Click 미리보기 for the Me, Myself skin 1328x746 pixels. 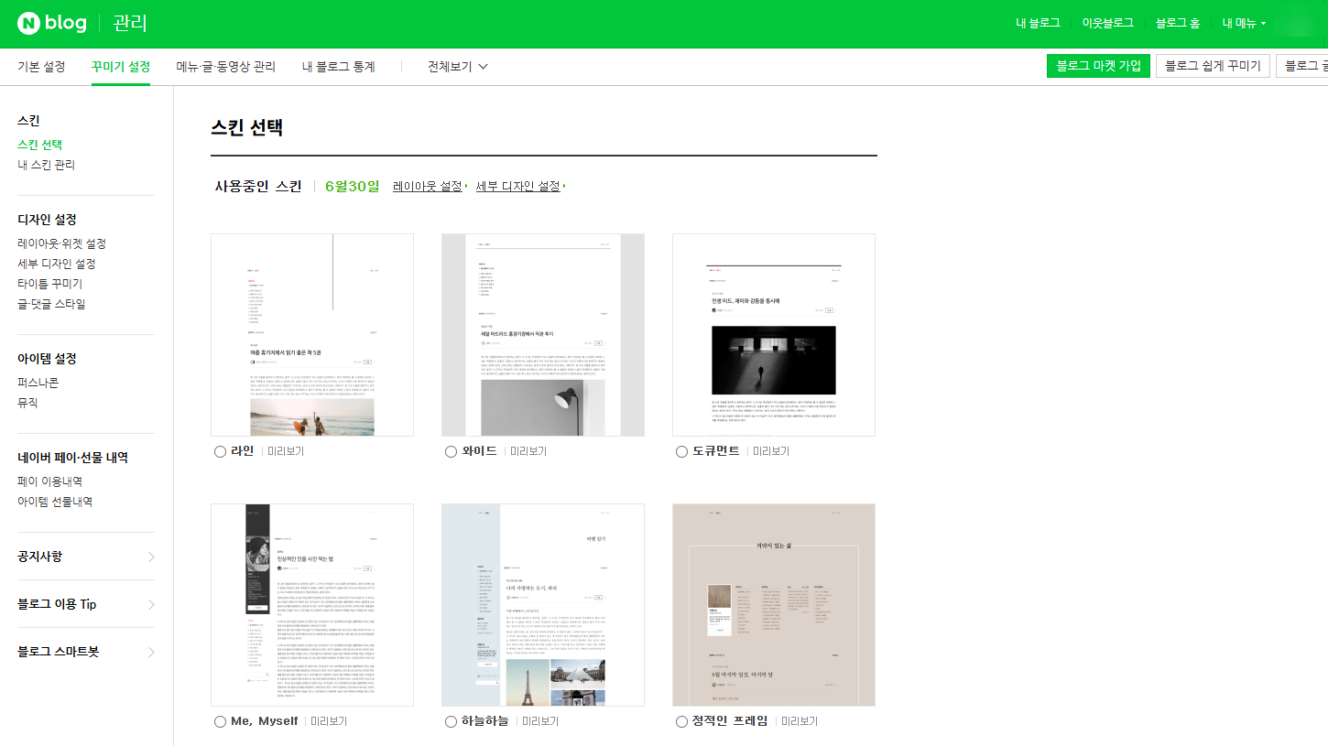pos(329,721)
